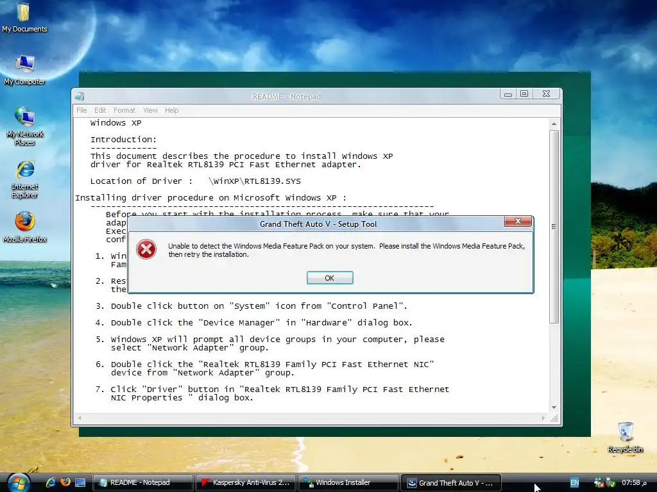Switch to Kaspersky Anti-Virus taskbar button
The height and width of the screenshot is (492, 657).
(246, 482)
